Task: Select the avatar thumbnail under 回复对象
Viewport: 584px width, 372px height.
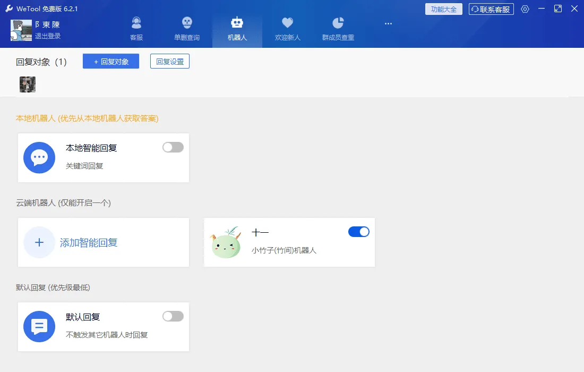Action: pyautogui.click(x=27, y=84)
